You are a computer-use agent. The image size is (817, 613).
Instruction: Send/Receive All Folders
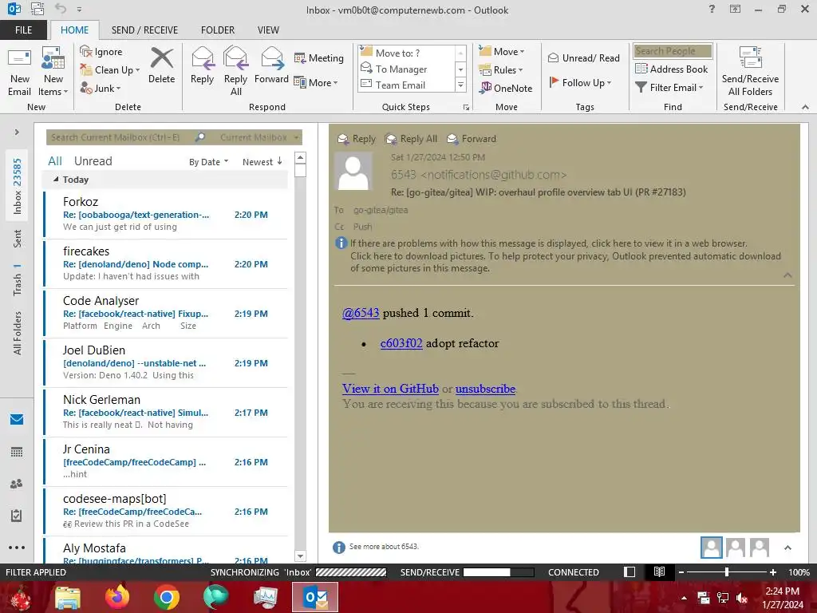(750, 72)
